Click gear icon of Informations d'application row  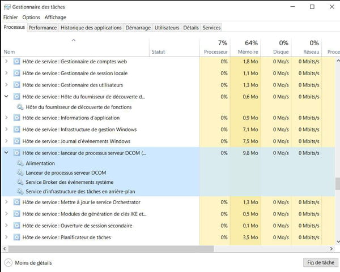[16, 118]
